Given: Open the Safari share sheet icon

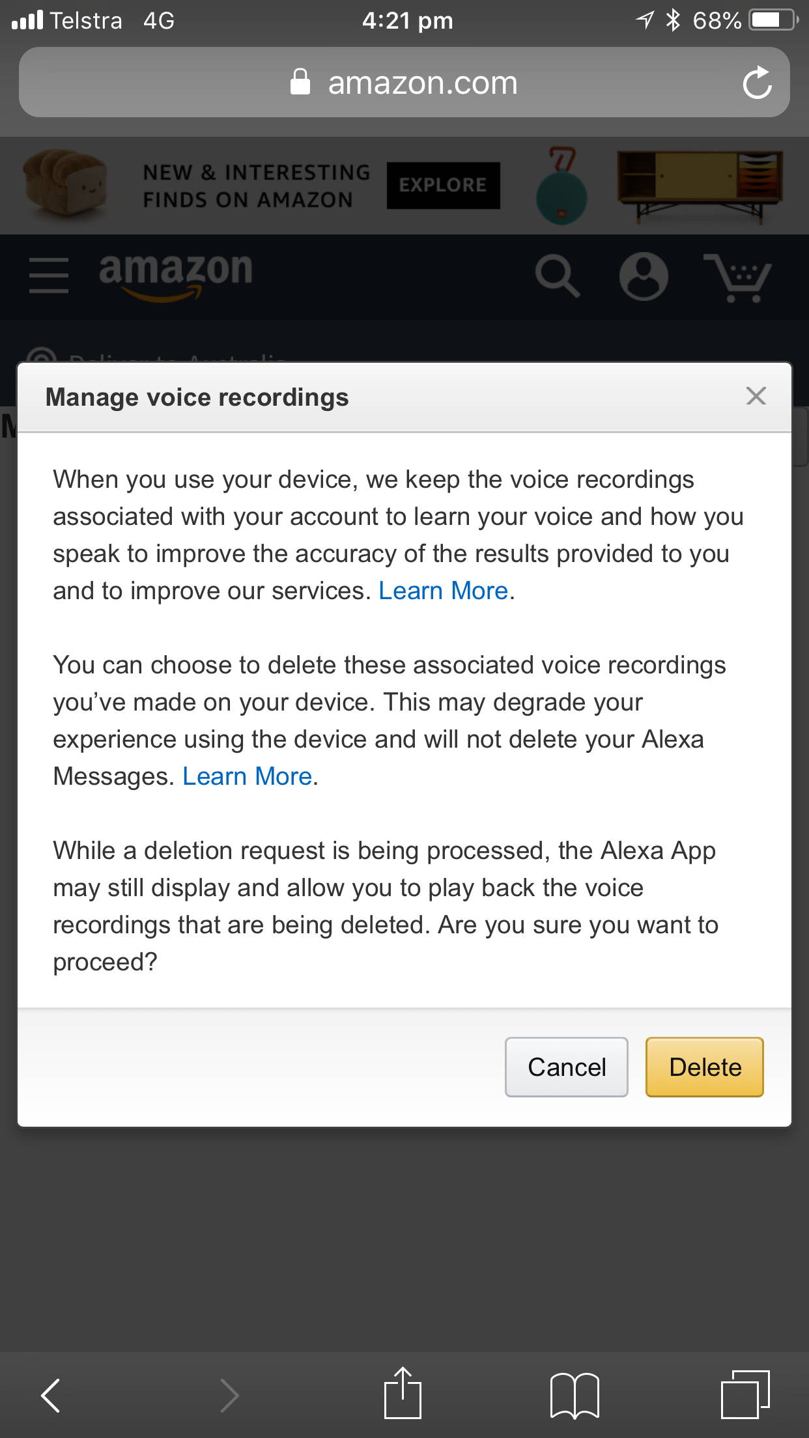Looking at the screenshot, I should pos(403,1392).
